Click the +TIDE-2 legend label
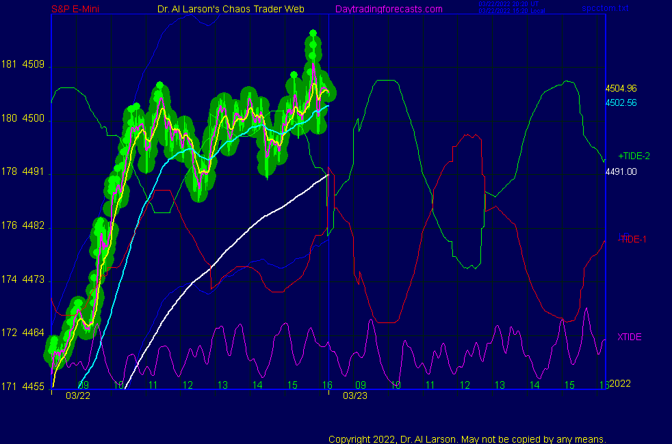672x444 pixels. 634,156
